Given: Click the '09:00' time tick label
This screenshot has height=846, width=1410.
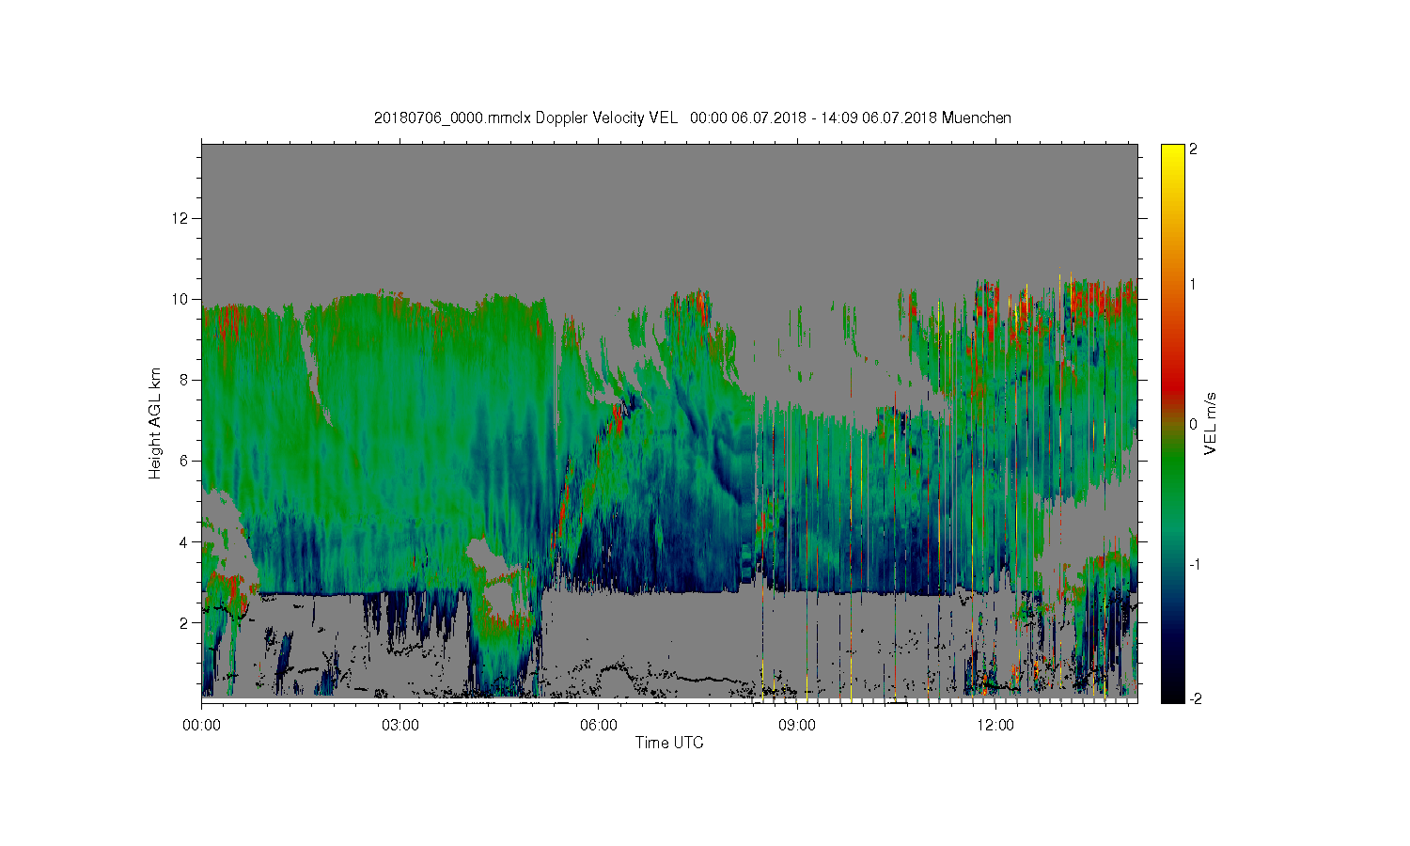Looking at the screenshot, I should (797, 725).
